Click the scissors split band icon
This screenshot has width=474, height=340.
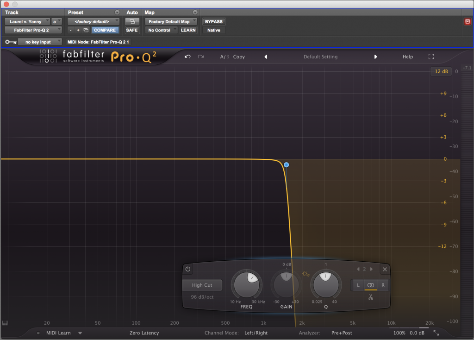[370, 297]
